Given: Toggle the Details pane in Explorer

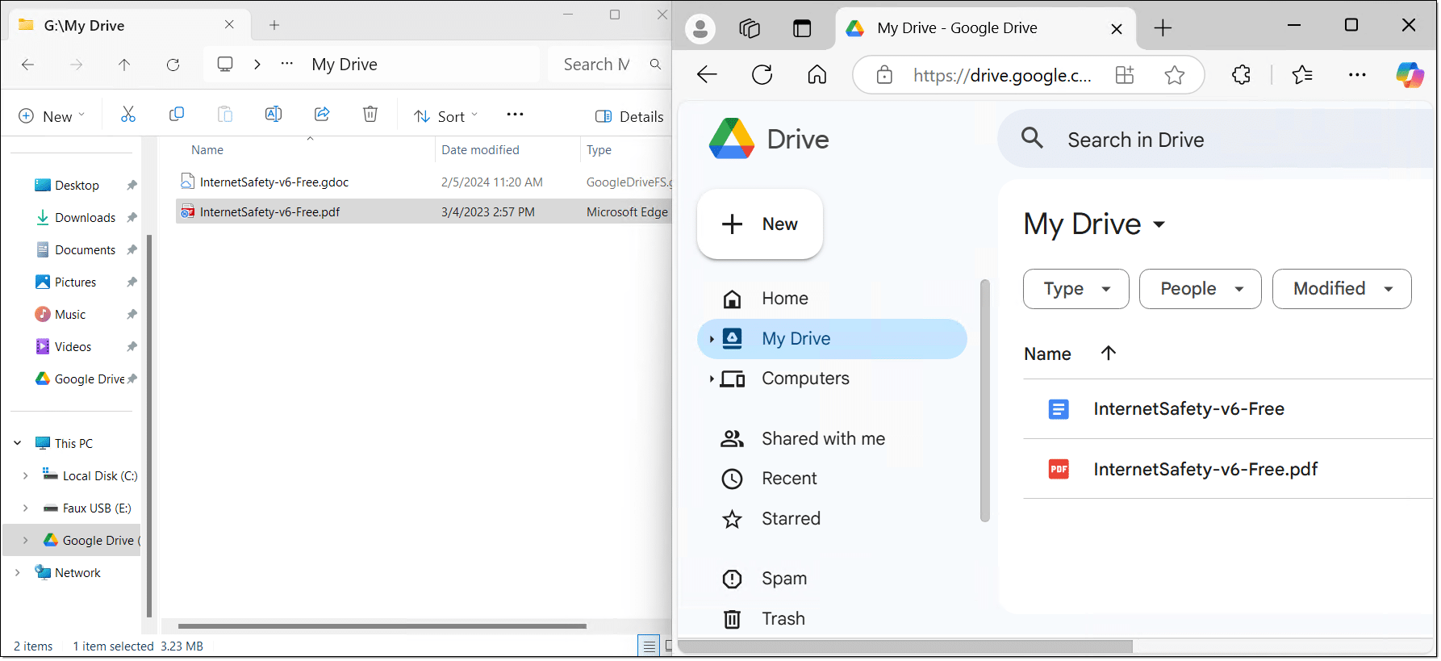Looking at the screenshot, I should (x=629, y=116).
